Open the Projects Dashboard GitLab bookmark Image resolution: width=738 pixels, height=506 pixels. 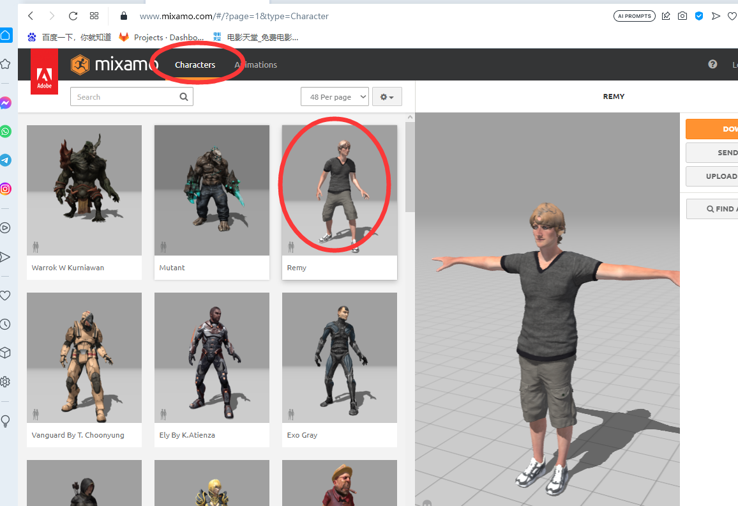tap(161, 37)
